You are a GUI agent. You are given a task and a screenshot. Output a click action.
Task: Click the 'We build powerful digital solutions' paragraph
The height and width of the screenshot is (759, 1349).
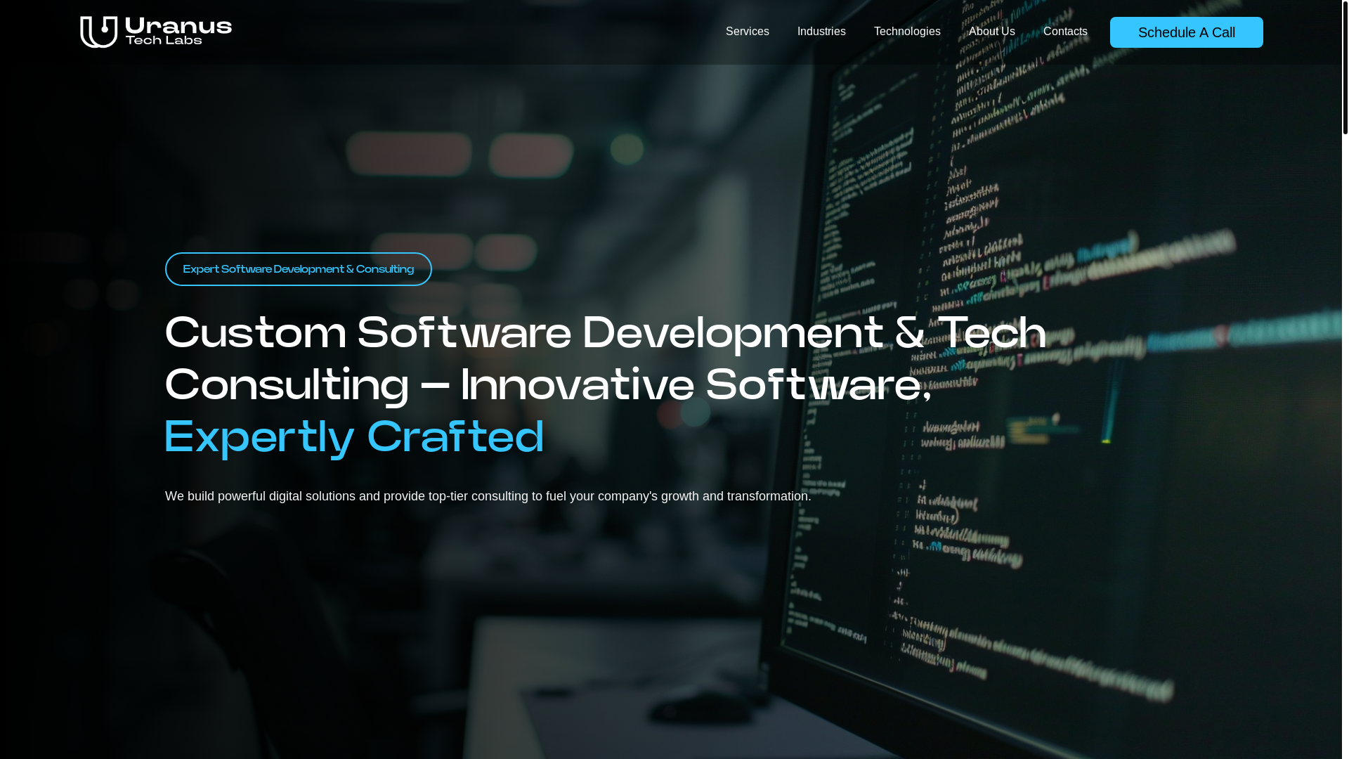(488, 496)
